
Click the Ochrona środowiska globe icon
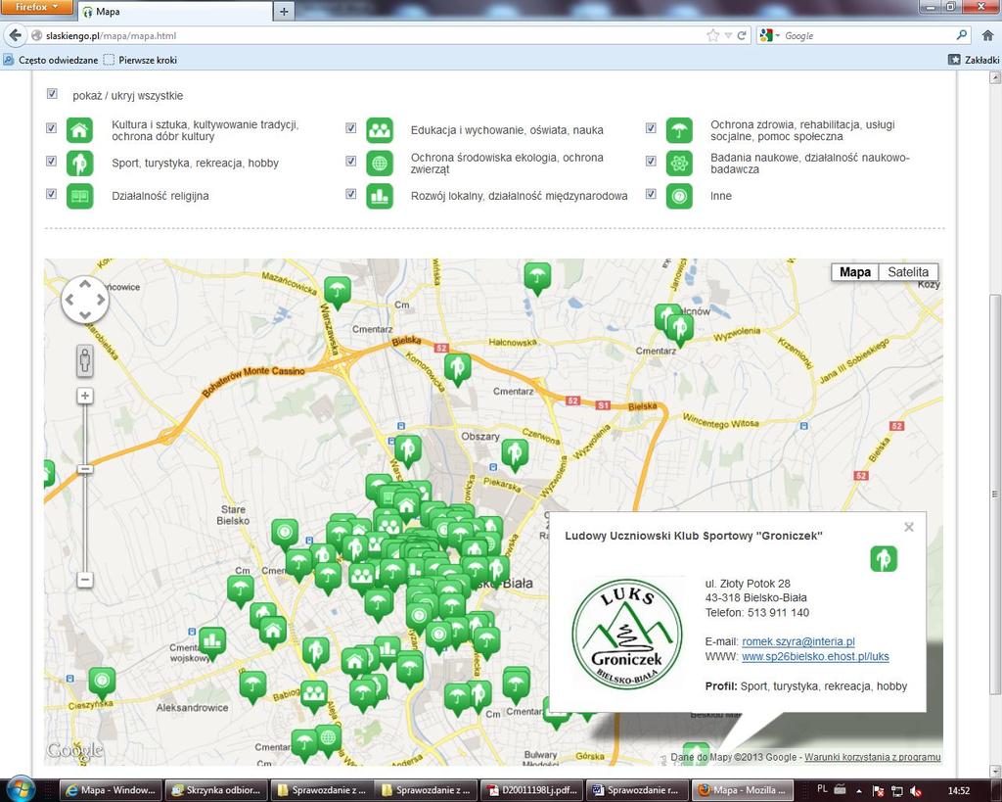pos(380,164)
